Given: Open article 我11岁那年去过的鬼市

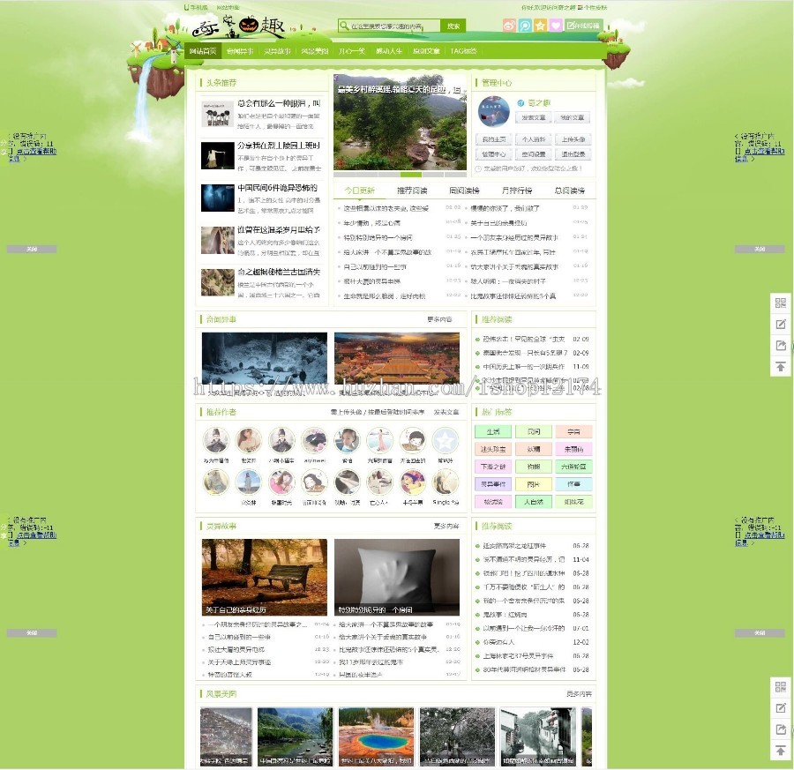Looking at the screenshot, I should [371, 662].
